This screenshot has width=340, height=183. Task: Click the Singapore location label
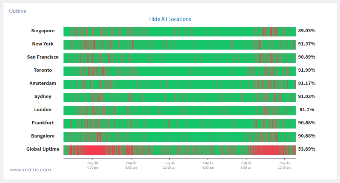coord(43,31)
